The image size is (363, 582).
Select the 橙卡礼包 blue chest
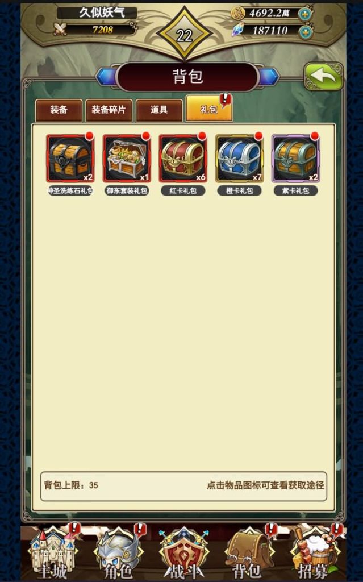coord(239,159)
